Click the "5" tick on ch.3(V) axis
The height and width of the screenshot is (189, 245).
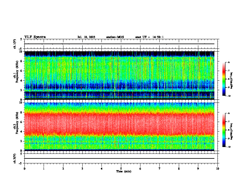click(21, 154)
